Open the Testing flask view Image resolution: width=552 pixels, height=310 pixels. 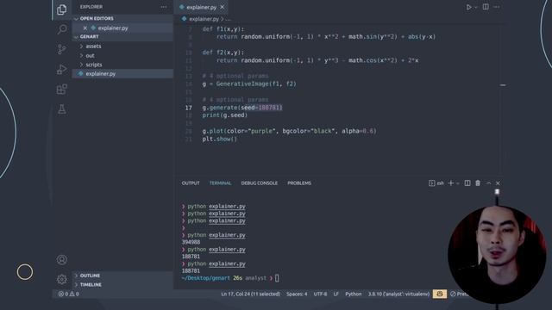pos(62,109)
